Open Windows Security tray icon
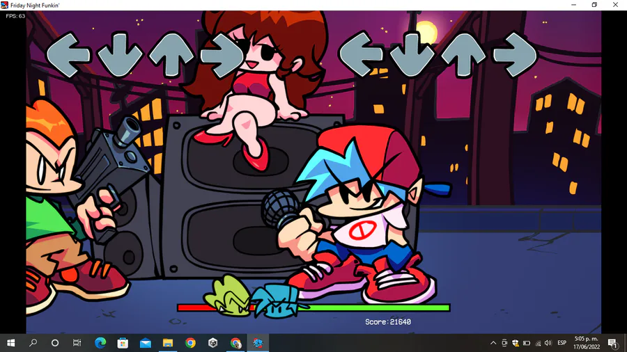The height and width of the screenshot is (352, 627). pyautogui.click(x=516, y=343)
